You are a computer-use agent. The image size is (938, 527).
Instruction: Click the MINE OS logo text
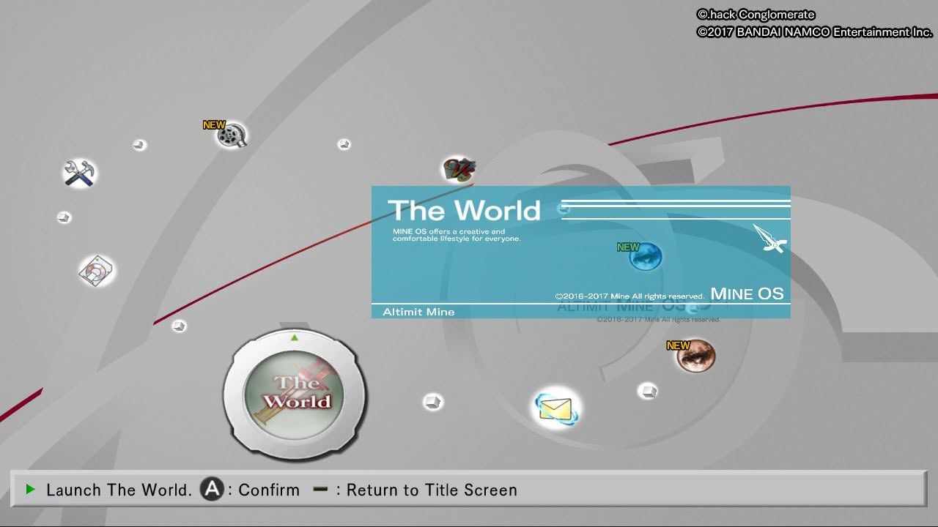point(747,294)
